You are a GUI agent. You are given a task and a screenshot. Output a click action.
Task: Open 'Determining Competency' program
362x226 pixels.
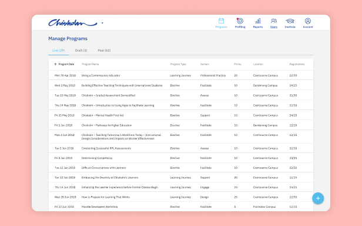(x=97, y=158)
